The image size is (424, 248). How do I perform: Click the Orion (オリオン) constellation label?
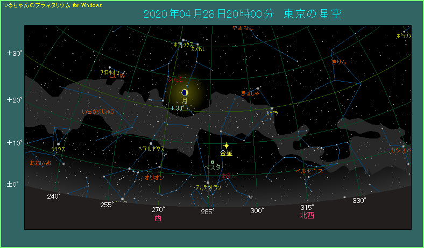pos(154,177)
